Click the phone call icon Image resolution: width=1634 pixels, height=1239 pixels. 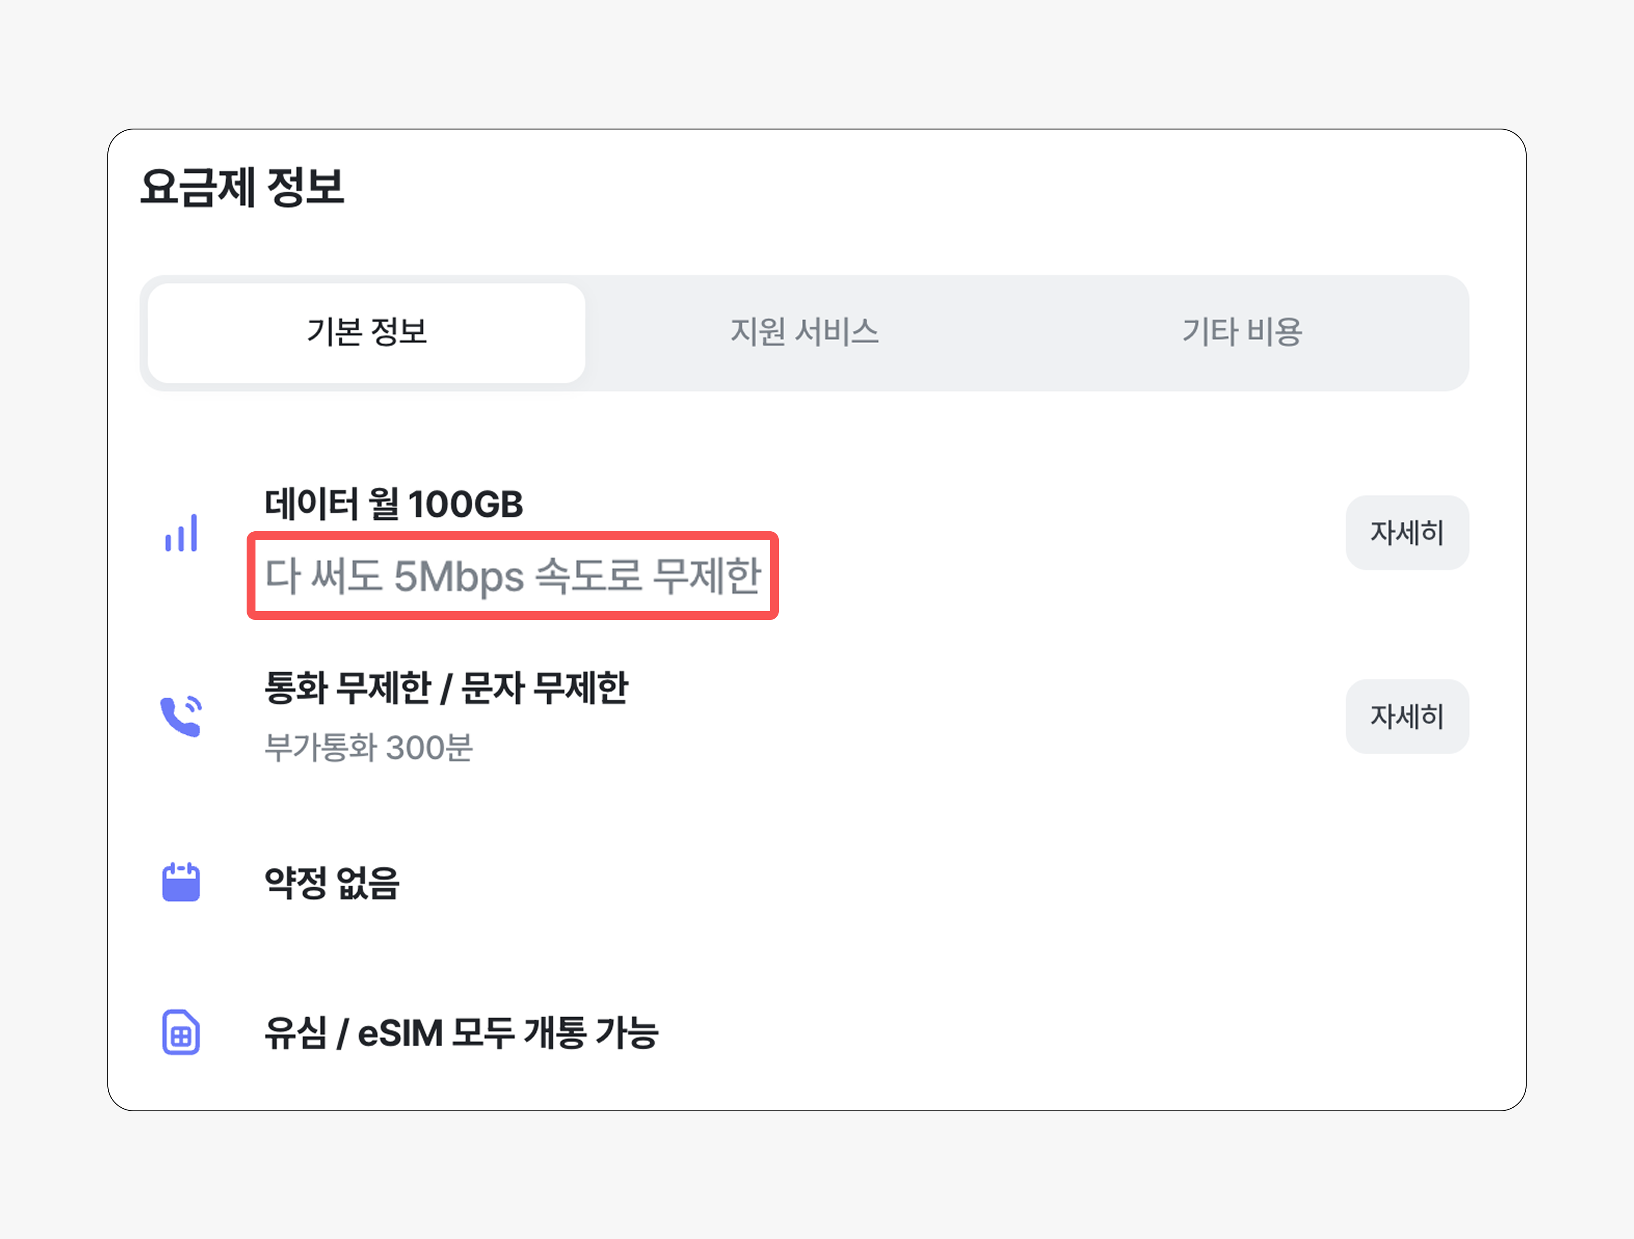(181, 715)
